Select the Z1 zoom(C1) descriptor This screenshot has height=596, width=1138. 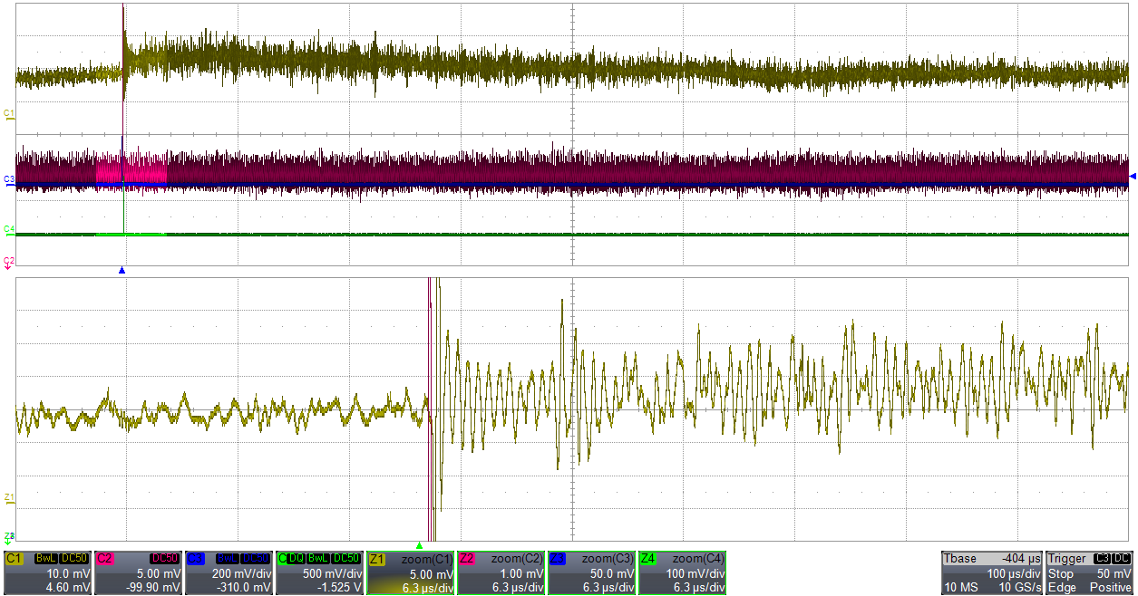pyautogui.click(x=411, y=572)
